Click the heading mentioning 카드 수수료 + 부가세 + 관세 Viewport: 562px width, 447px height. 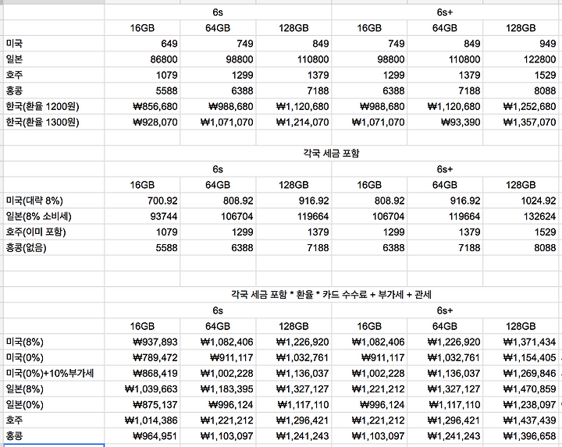click(x=331, y=295)
